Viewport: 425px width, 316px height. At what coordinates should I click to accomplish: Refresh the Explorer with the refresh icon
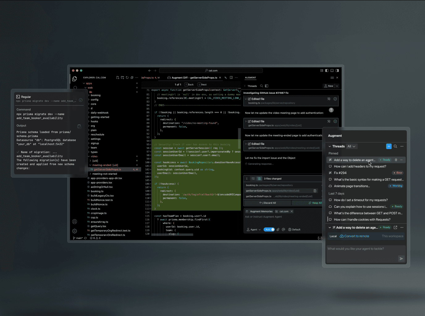(x=127, y=77)
